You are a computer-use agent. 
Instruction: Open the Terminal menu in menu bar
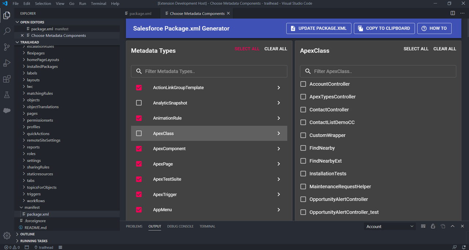point(99,4)
